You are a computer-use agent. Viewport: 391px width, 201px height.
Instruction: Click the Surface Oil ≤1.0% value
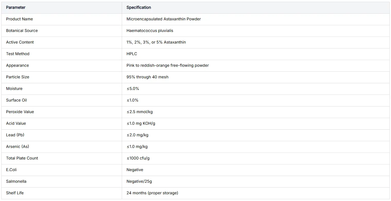133,100
